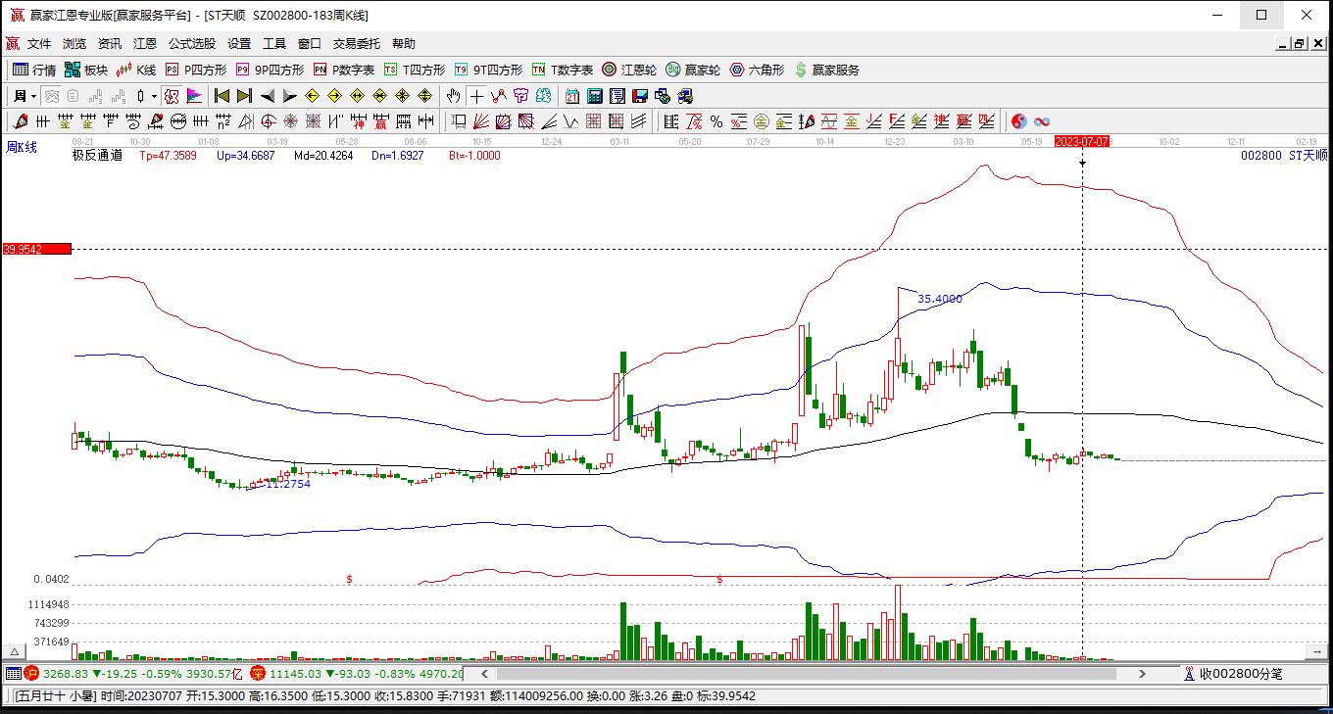Select the red pencil drawing tool
This screenshot has height=714, width=1333.
20,121
